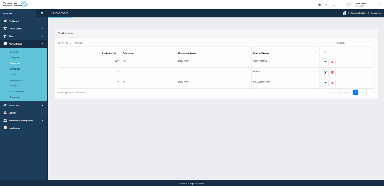Toggle the hamburger navigation menu
Screen dimensions: 384x186
[42, 13]
